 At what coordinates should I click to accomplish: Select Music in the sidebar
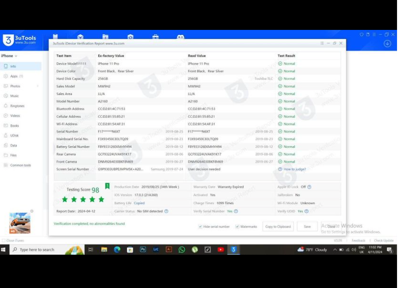click(x=21, y=96)
